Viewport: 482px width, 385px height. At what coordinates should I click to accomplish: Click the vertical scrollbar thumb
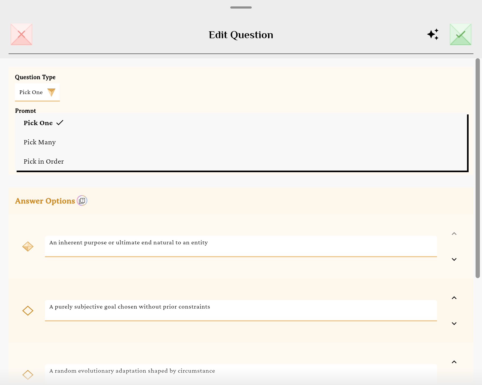(478, 168)
